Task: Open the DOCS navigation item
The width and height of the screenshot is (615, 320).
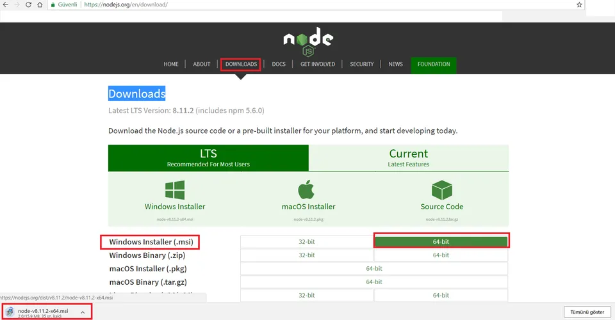Action: coord(279,64)
